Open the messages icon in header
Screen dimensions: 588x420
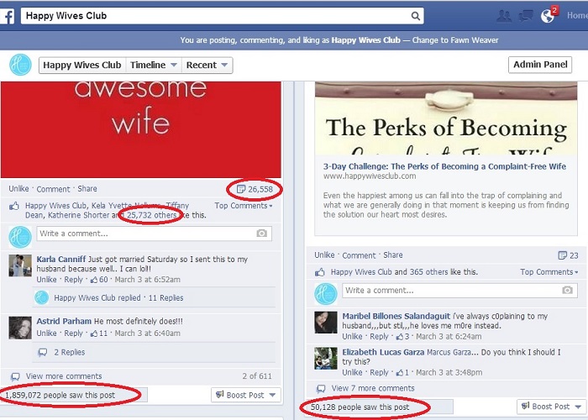[x=525, y=16]
